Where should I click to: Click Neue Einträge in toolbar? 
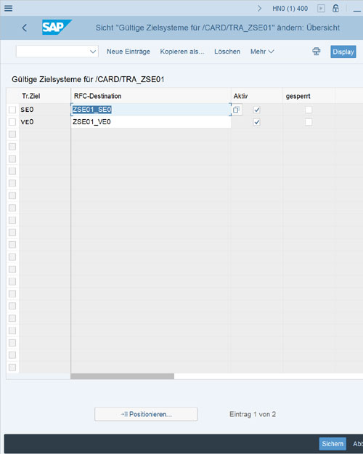[x=129, y=52]
